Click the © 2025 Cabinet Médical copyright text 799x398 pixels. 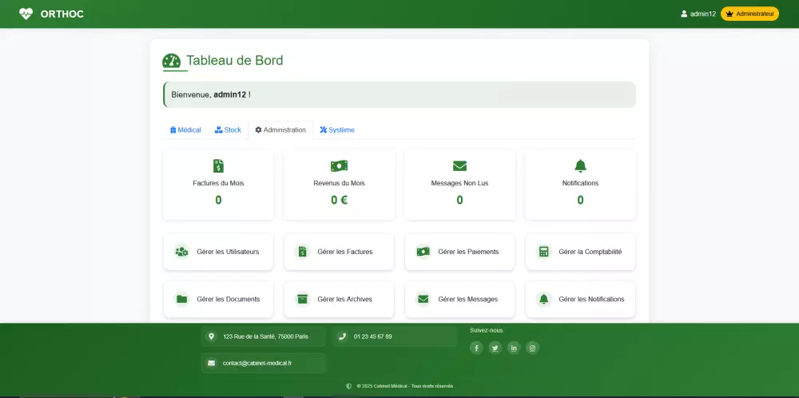[404, 386]
